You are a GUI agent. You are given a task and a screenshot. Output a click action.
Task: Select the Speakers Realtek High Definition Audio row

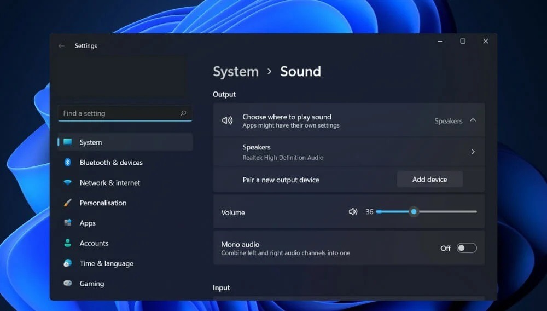[x=349, y=152]
